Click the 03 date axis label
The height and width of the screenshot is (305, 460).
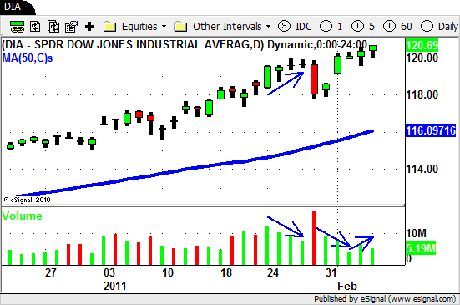pyautogui.click(x=109, y=272)
